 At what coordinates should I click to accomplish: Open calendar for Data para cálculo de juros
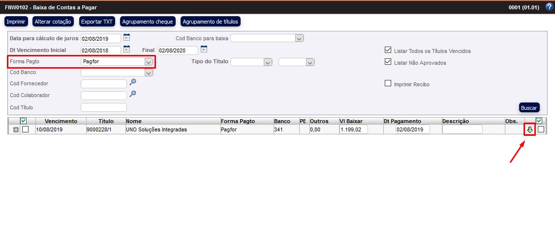(x=126, y=37)
